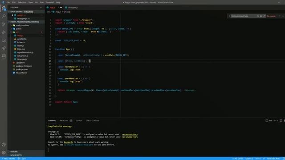Image resolution: width=285 pixels, height=160 pixels.
Task: Open logo.svg in the file tree
Action: tap(21, 49)
